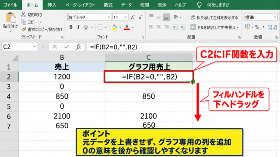Switch to the 校閲 tab
The image size is (280, 157).
click(144, 5)
